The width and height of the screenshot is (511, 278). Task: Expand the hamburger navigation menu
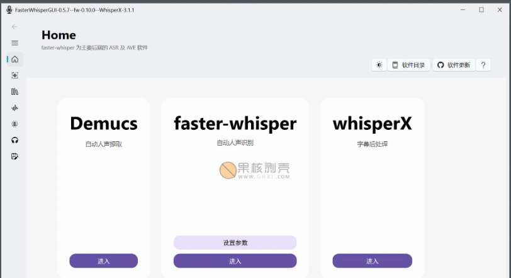[x=14, y=43]
